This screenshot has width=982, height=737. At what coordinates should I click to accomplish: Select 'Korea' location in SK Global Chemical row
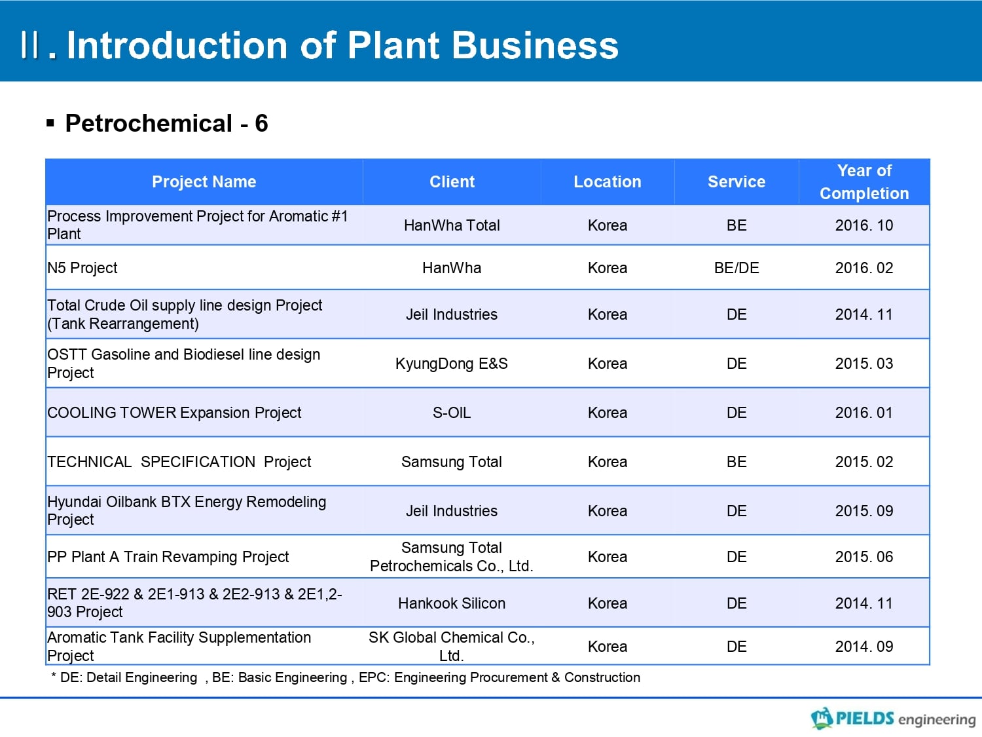pos(608,646)
